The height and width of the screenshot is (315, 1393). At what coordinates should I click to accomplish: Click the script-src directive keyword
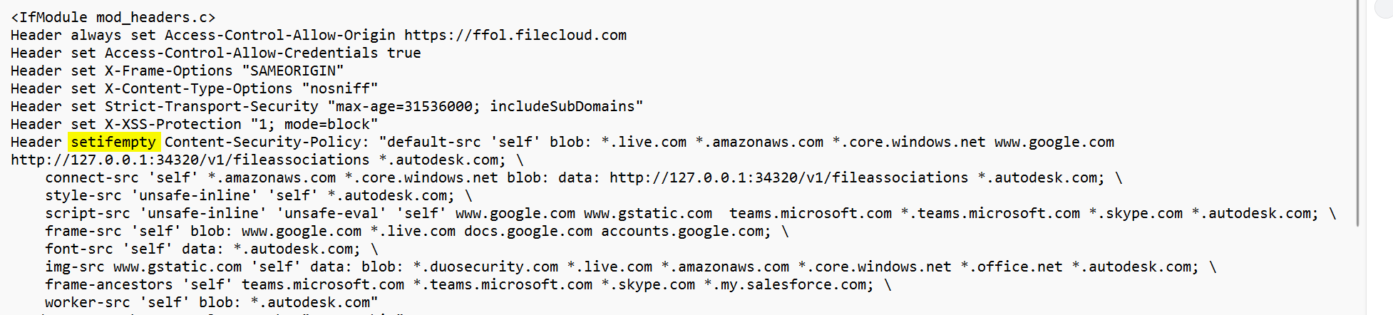coord(87,213)
